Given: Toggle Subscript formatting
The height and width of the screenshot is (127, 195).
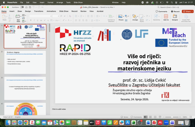Looking at the screenshot, I should point(48,20).
